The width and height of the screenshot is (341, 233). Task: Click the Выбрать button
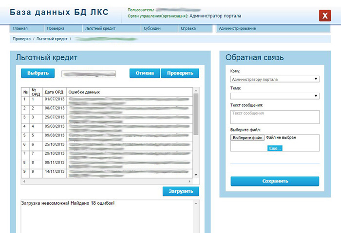pos(38,73)
